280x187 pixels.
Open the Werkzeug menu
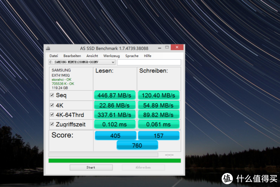point(112,56)
